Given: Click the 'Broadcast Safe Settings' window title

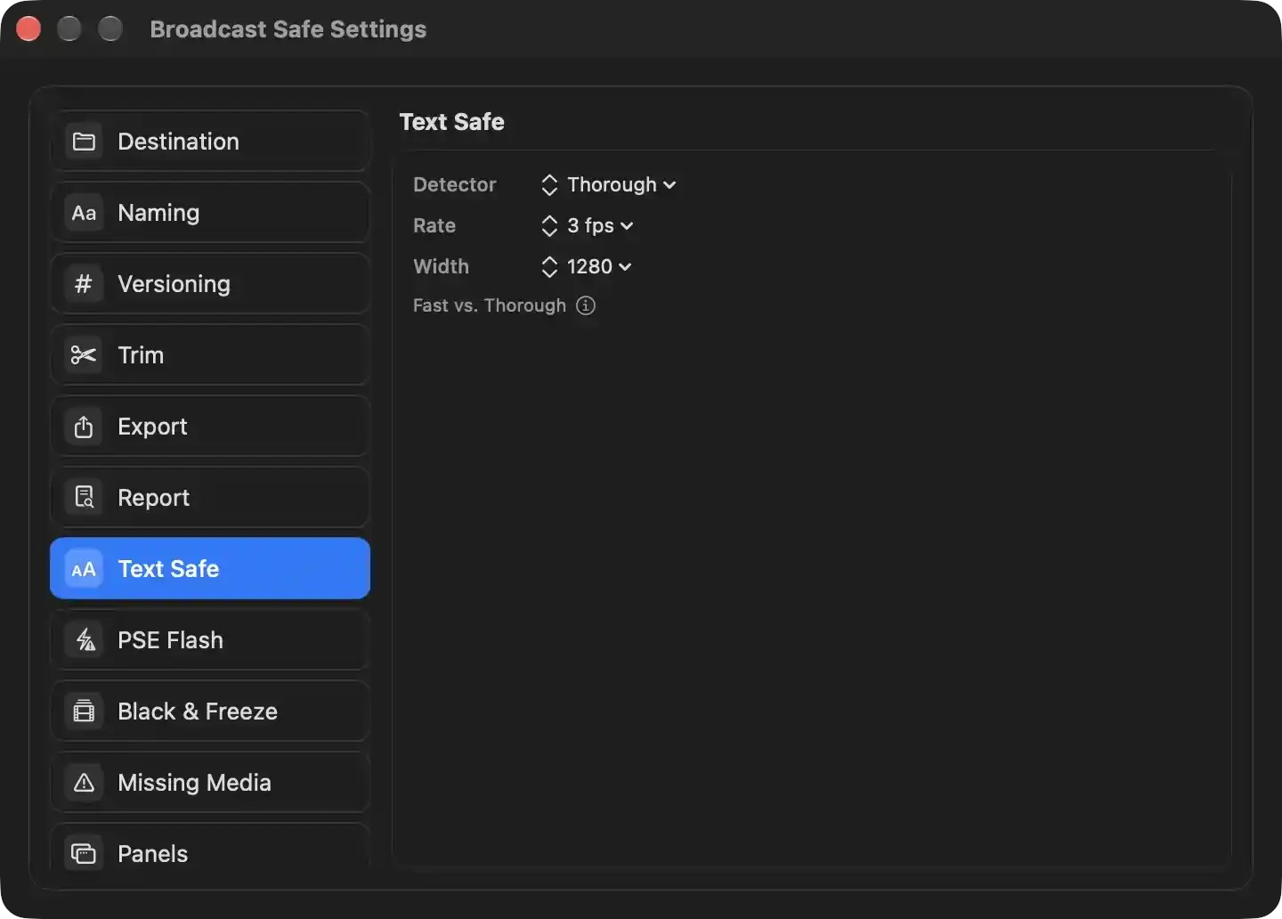Looking at the screenshot, I should tap(288, 29).
